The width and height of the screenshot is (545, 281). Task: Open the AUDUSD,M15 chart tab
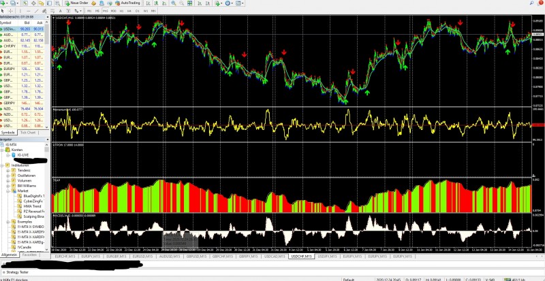pyautogui.click(x=169, y=257)
